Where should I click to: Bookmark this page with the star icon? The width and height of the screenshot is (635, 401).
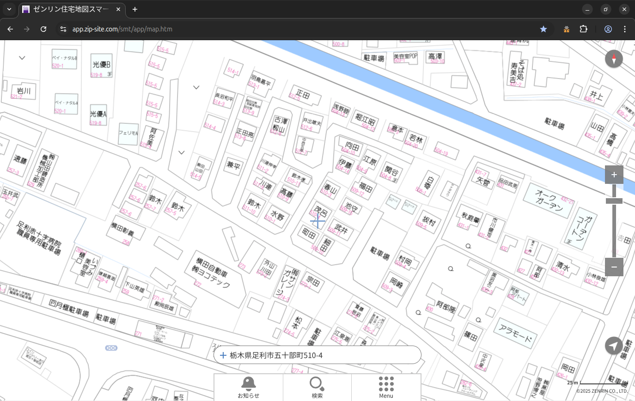coord(543,29)
